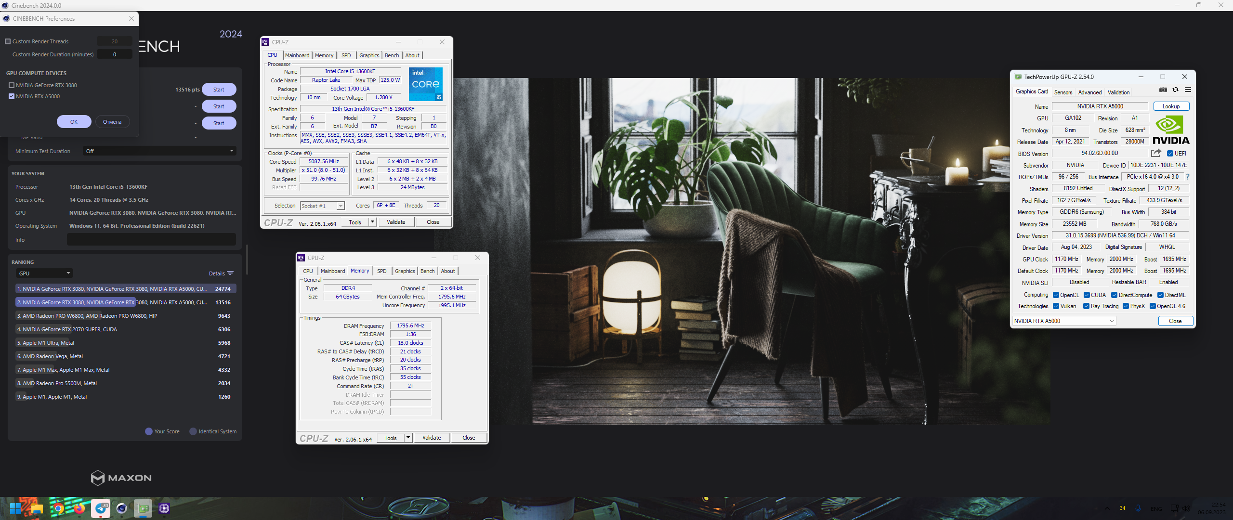Toggle Ray Tracing checkbox in GPU-Z

[x=1086, y=306]
